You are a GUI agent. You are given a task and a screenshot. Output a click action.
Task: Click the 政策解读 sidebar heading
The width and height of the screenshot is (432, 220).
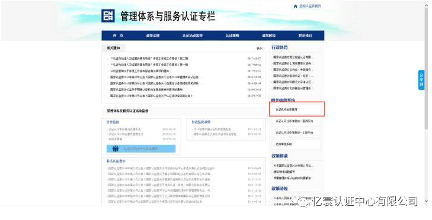point(279,156)
